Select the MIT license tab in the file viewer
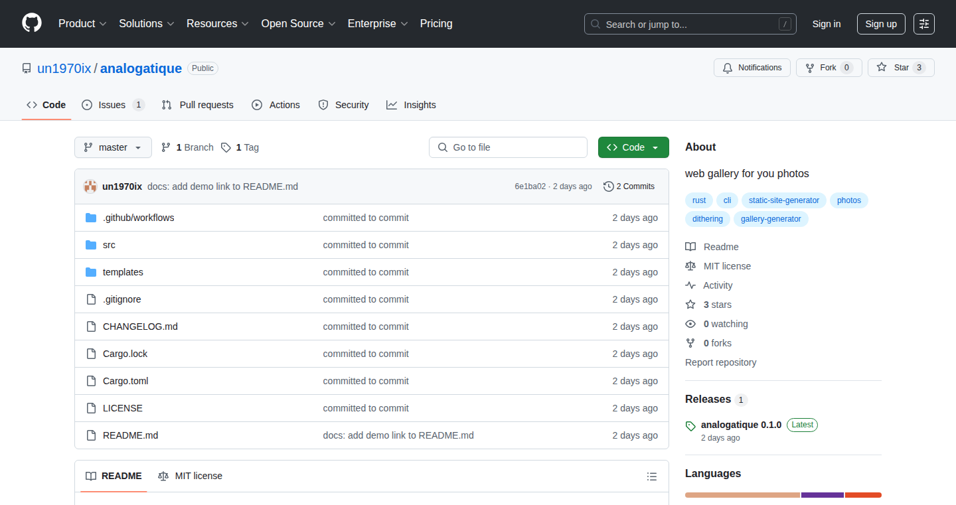 [190, 476]
